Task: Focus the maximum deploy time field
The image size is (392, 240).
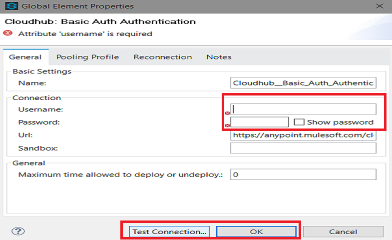Action: (x=303, y=174)
